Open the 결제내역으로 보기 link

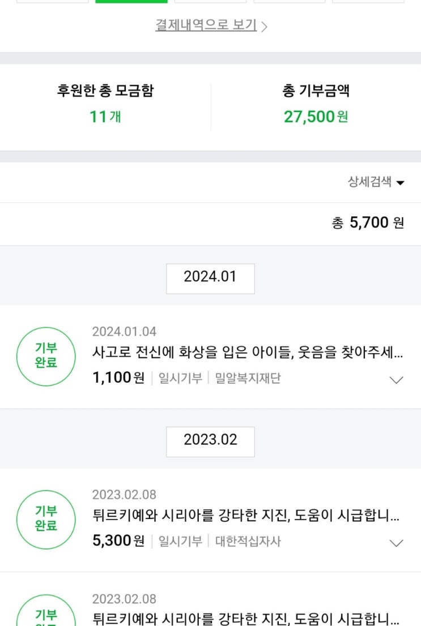[210, 25]
